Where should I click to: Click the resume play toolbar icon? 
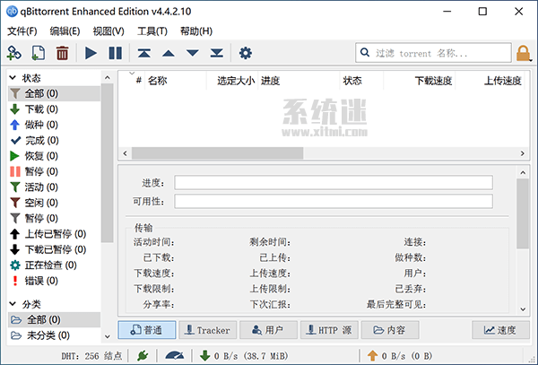pyautogui.click(x=91, y=53)
